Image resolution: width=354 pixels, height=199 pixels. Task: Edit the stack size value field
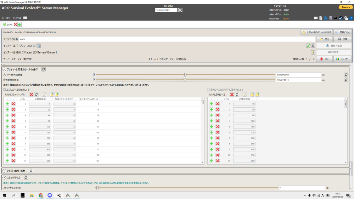click(302, 188)
